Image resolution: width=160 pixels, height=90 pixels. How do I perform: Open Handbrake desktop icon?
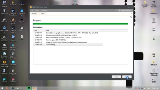point(13,3)
